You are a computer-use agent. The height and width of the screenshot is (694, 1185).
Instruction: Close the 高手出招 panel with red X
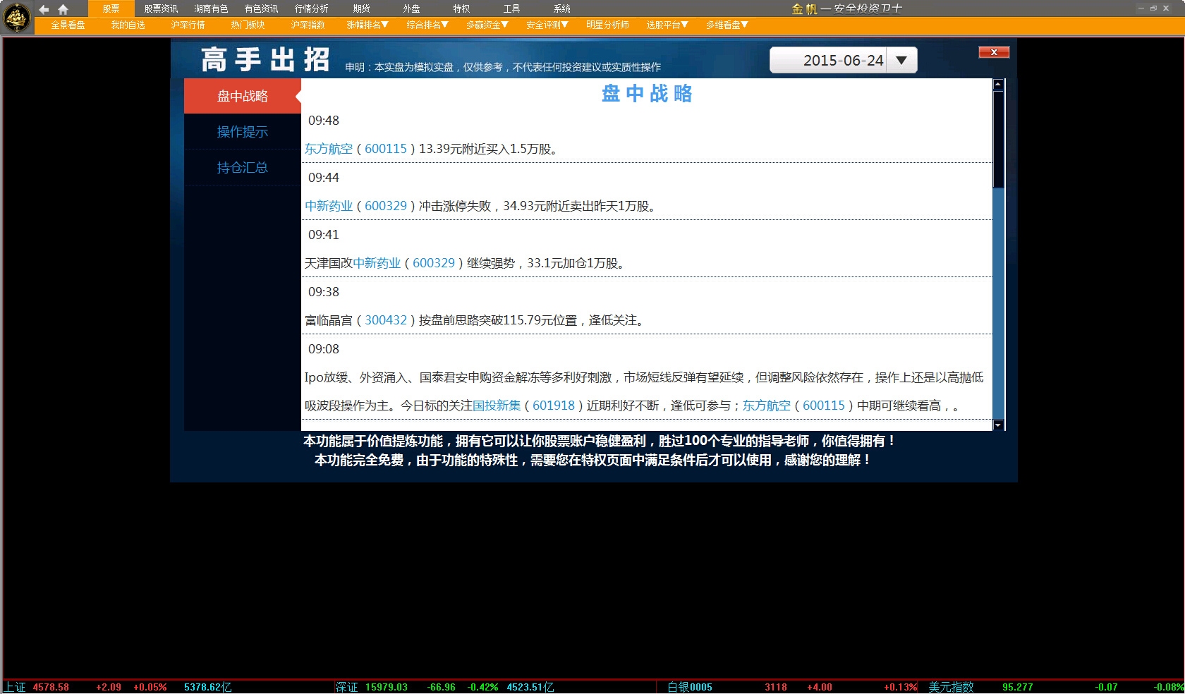[x=994, y=52]
